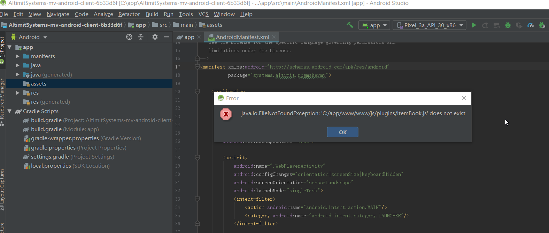Open Project panel gear settings

[155, 37]
